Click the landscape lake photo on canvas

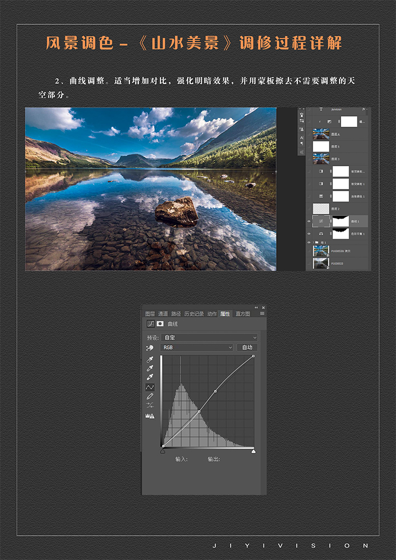pos(150,189)
